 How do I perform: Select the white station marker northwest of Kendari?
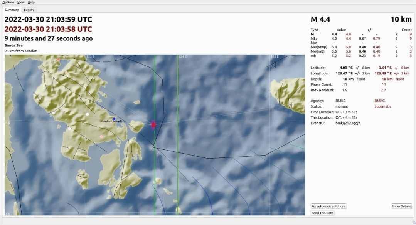point(88,114)
